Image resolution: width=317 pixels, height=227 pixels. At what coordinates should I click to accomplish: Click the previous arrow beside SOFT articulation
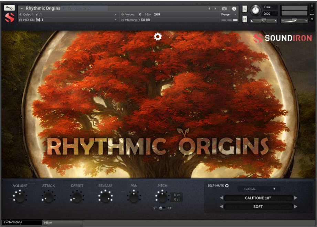pyautogui.click(x=221, y=207)
